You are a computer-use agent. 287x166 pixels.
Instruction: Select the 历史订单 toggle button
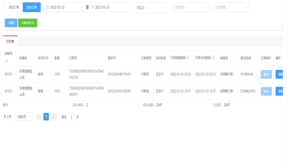[32, 7]
